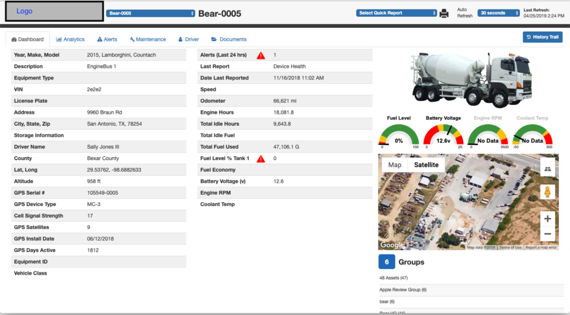Click the Fuel Level % Tank warning icon
The height and width of the screenshot is (315, 570).
pyautogui.click(x=261, y=159)
